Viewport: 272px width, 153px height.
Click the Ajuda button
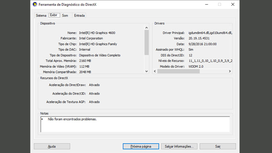click(52, 146)
